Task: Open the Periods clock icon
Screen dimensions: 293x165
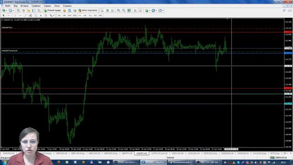Action: click(x=153, y=11)
